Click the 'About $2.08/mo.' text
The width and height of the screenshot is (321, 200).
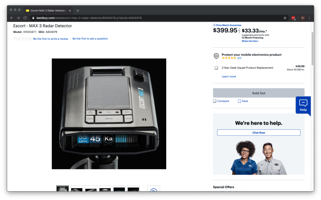pyautogui.click(x=296, y=70)
